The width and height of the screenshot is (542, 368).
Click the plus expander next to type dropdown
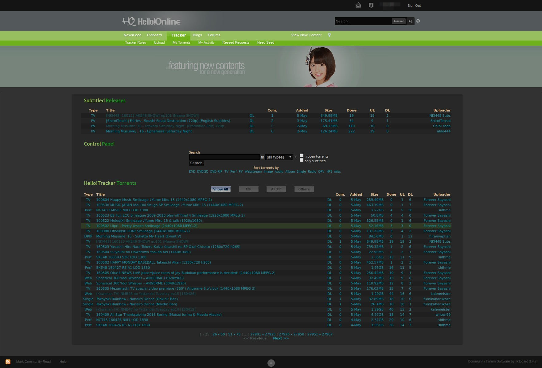(x=295, y=157)
